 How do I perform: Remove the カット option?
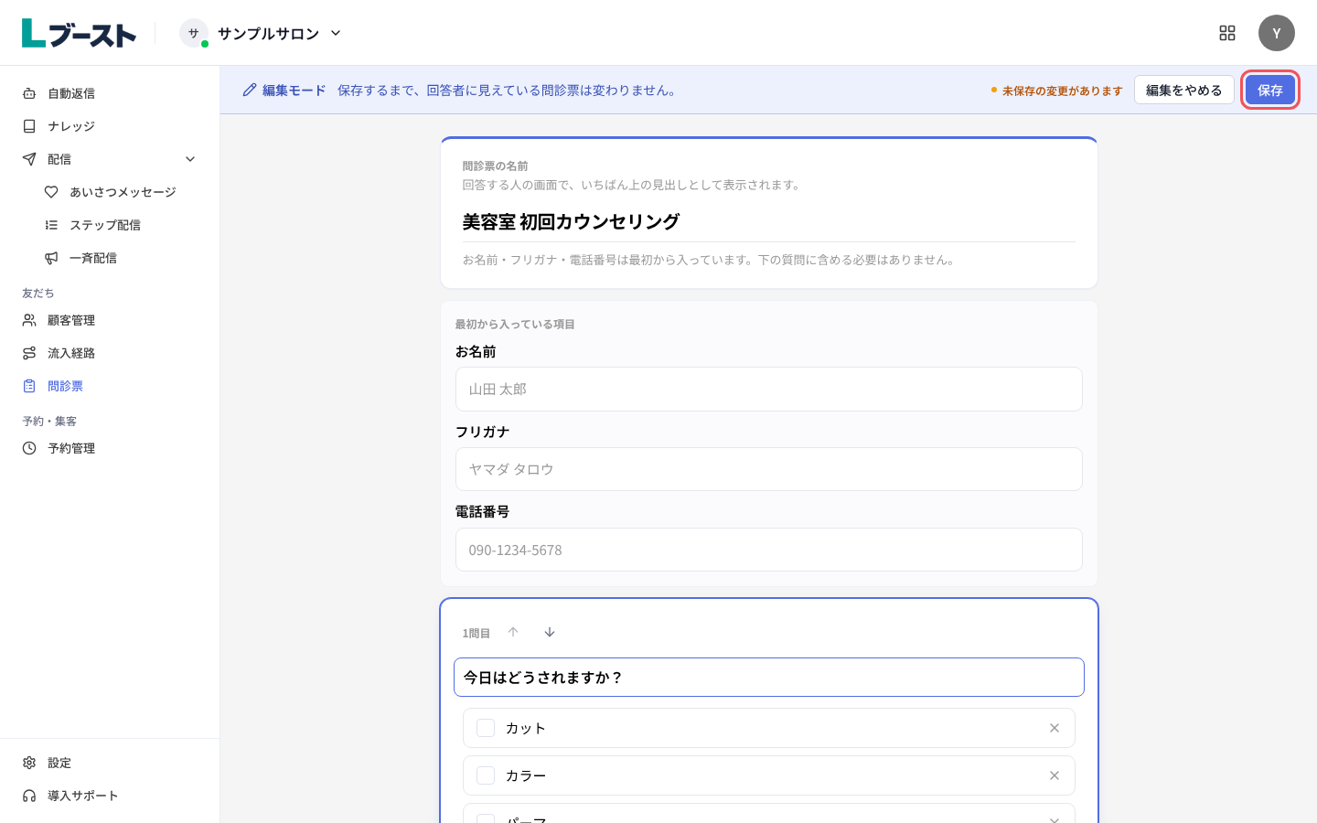[x=1055, y=728]
